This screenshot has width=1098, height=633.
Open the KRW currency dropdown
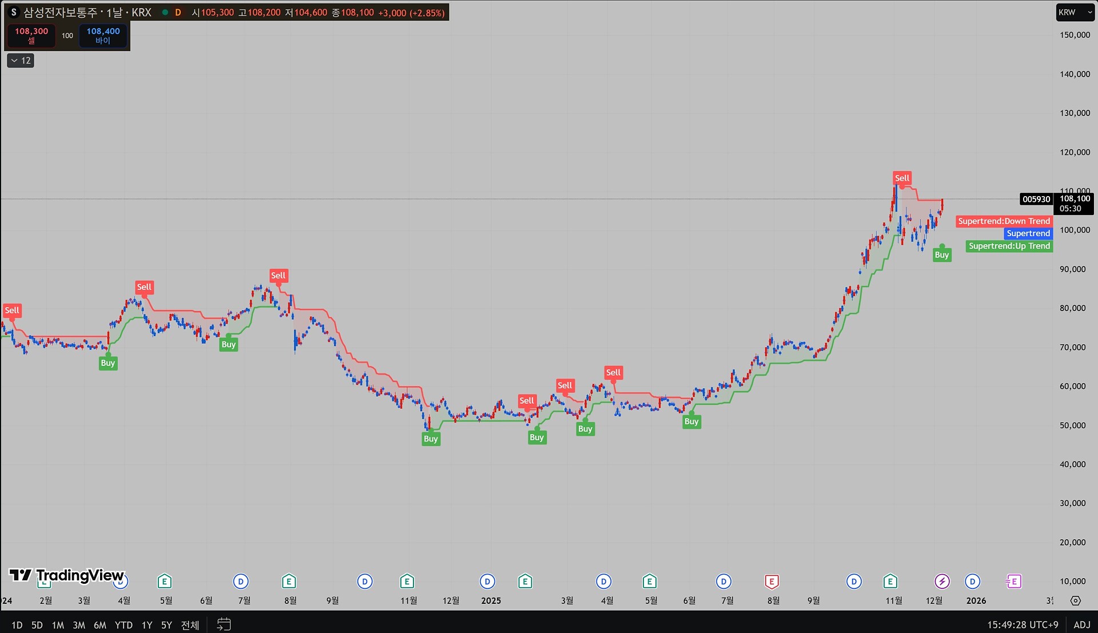1075,12
